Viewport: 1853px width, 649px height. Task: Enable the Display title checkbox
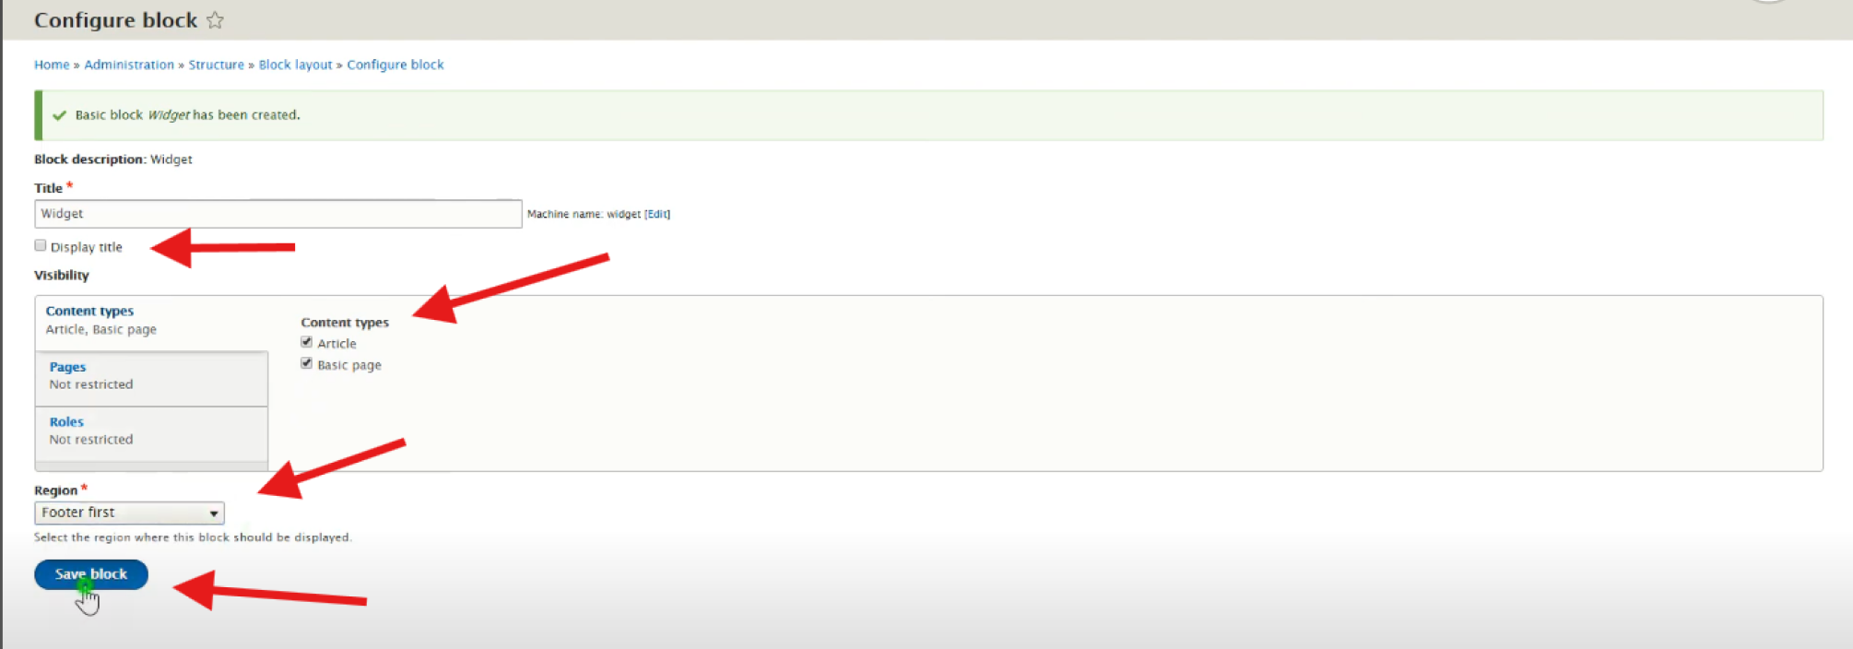pos(41,246)
